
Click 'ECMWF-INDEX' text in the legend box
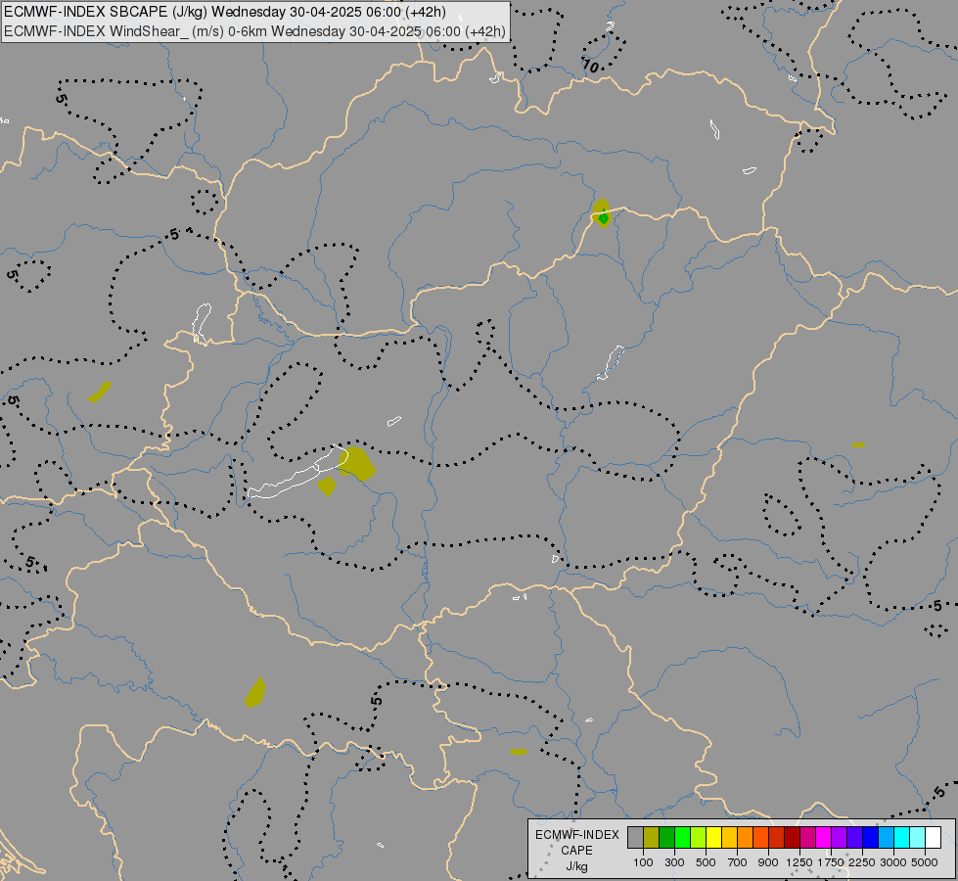tap(576, 835)
